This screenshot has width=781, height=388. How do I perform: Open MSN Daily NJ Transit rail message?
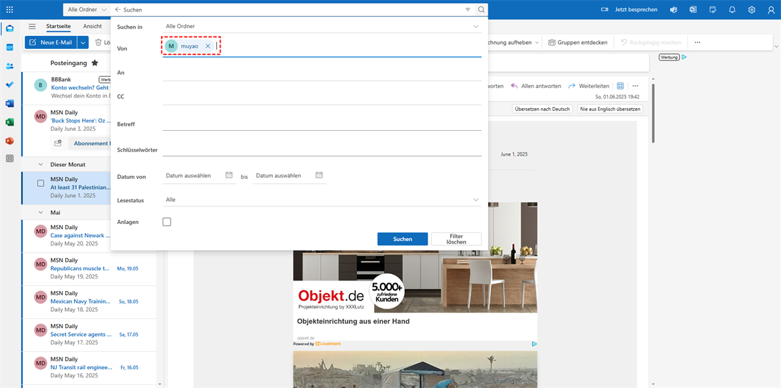click(x=89, y=367)
